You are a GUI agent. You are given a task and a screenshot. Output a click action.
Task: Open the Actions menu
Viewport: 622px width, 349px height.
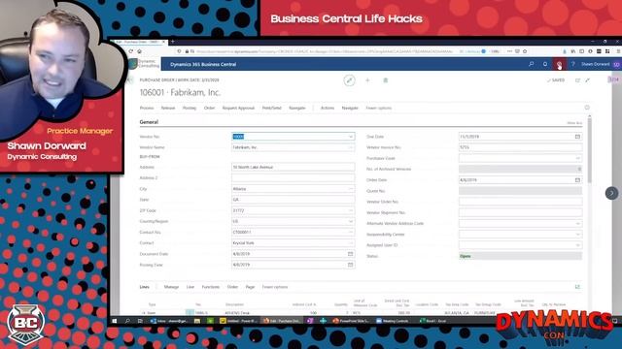328,108
